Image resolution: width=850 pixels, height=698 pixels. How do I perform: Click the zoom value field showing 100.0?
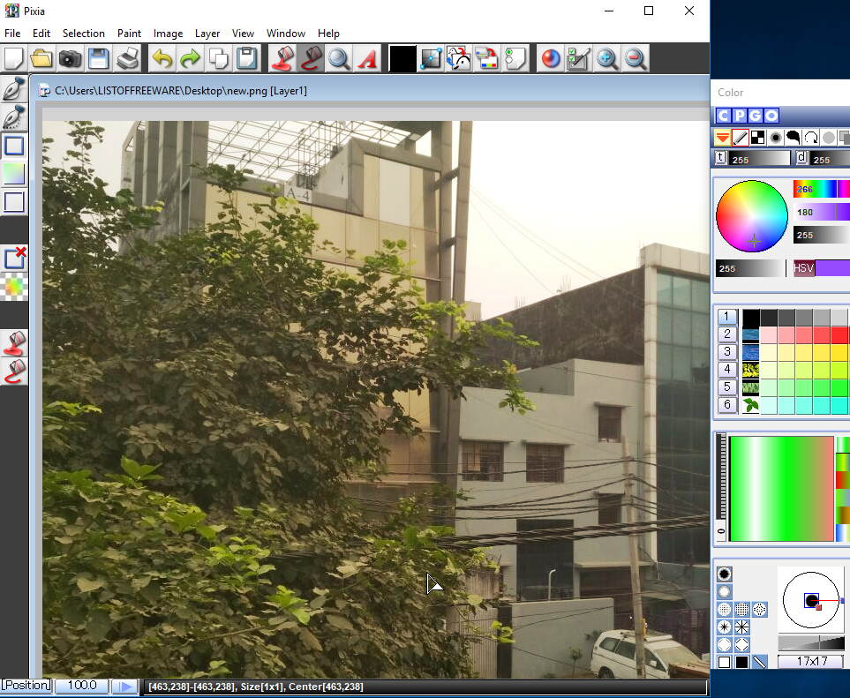tap(82, 685)
